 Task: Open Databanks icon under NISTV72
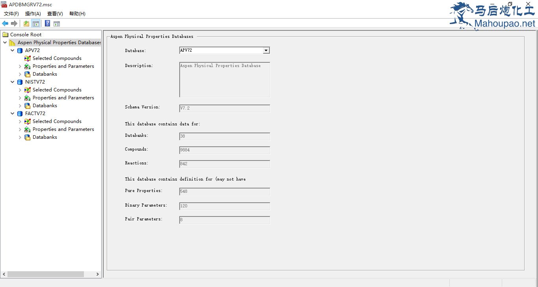coord(28,106)
